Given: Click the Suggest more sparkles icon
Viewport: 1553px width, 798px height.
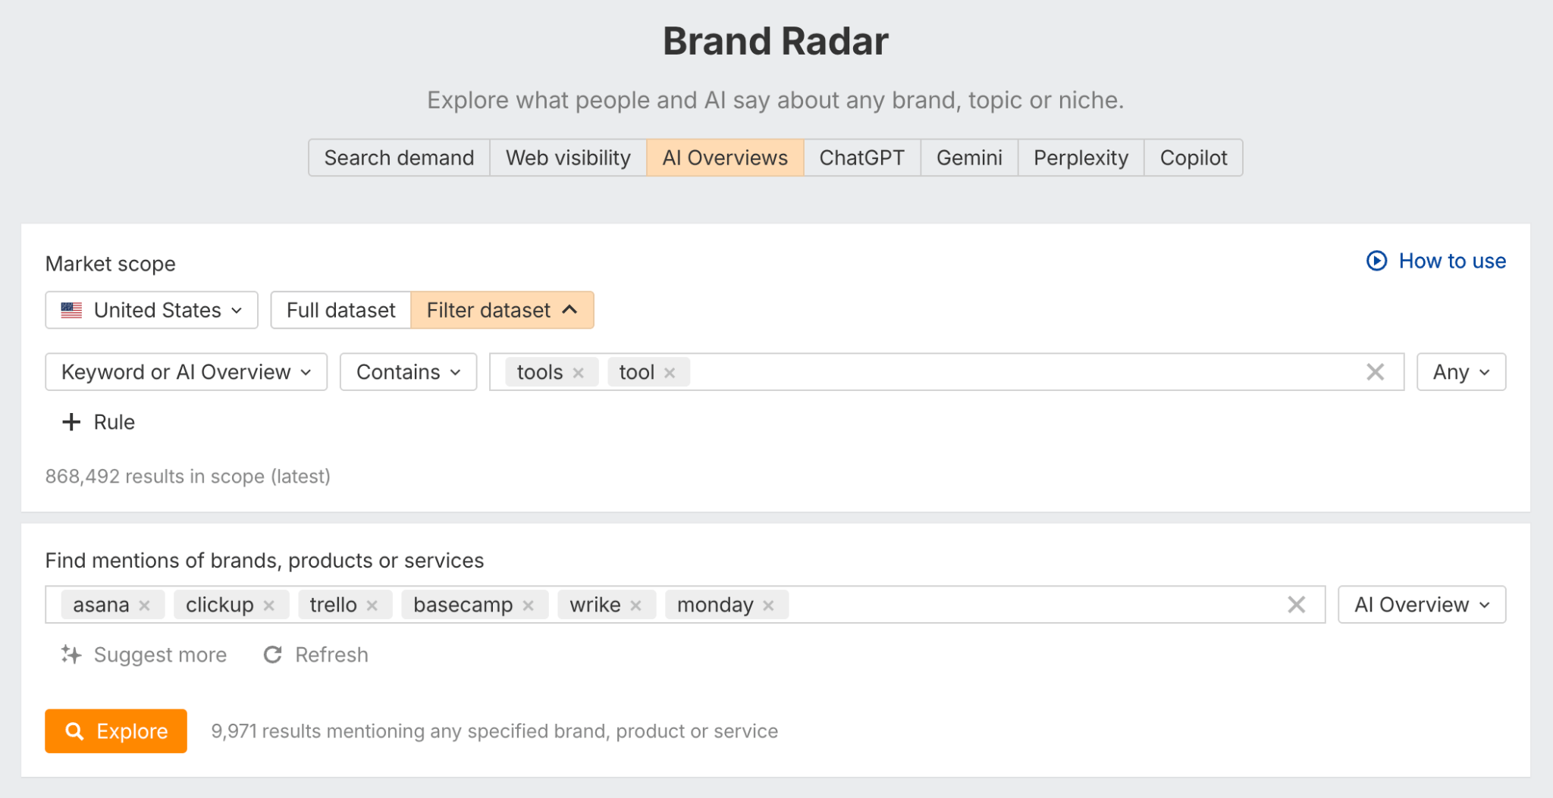Looking at the screenshot, I should [x=72, y=655].
